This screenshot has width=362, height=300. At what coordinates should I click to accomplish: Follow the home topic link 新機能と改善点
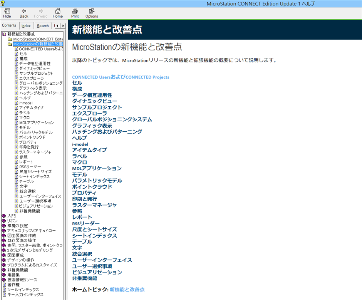(x=127, y=289)
